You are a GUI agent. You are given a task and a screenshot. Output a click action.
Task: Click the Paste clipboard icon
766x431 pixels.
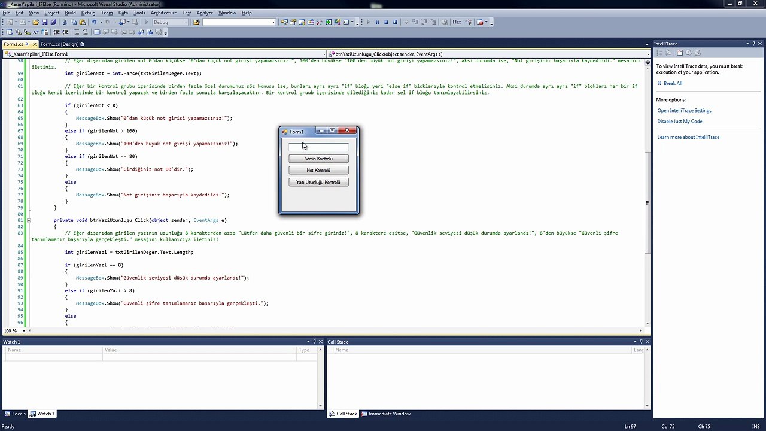click(83, 22)
